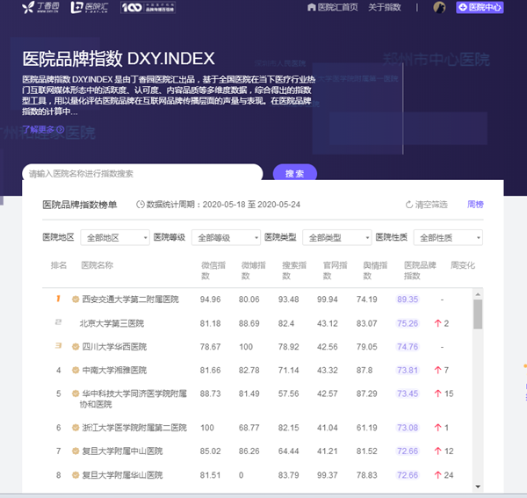The height and width of the screenshot is (498, 527).
Task: Click the table scrollbar up arrow
Action: tap(478, 294)
